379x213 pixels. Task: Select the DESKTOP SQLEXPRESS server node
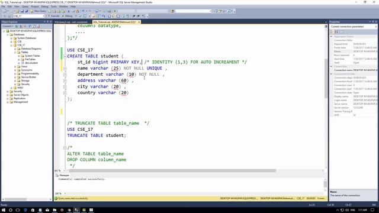click(x=30, y=31)
